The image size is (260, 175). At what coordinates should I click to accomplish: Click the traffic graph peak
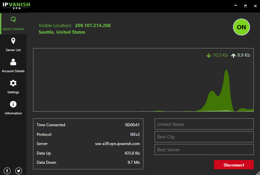[226, 71]
